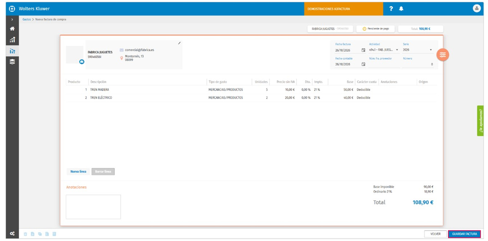This screenshot has height=241, width=488.
Task: Open notifications bell icon
Action: (401, 9)
